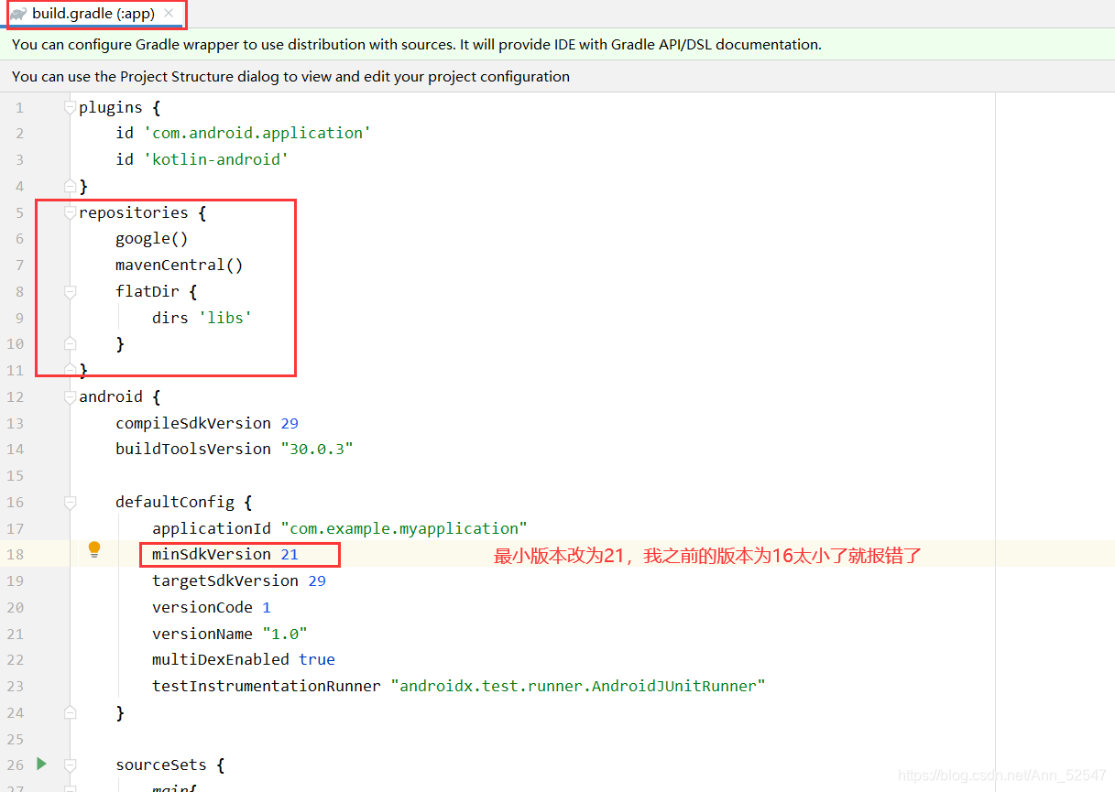The width and height of the screenshot is (1115, 792).
Task: Click line number 12 in the gutter
Action: pyautogui.click(x=15, y=396)
